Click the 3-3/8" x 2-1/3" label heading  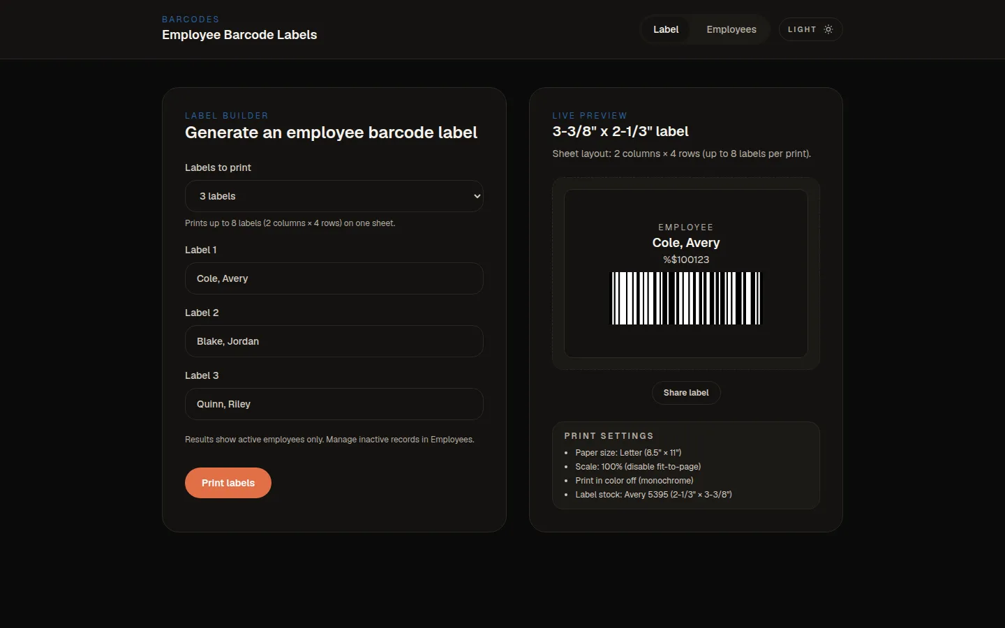pos(620,131)
